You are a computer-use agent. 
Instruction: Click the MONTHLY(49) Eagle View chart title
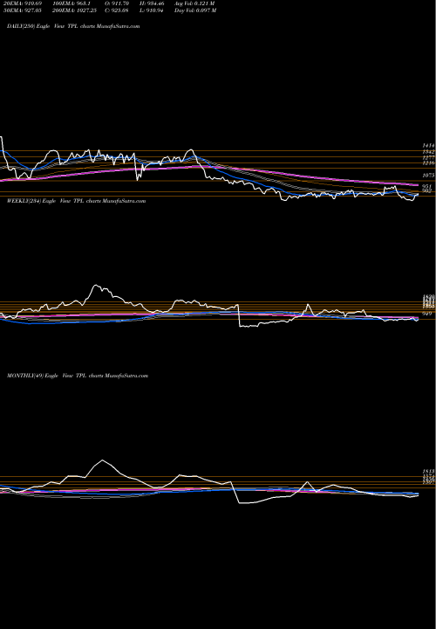tap(78, 376)
